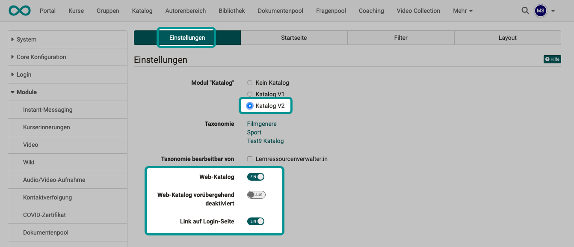Navigate to Fragenpool in top menu
The height and width of the screenshot is (247, 574).
(331, 11)
